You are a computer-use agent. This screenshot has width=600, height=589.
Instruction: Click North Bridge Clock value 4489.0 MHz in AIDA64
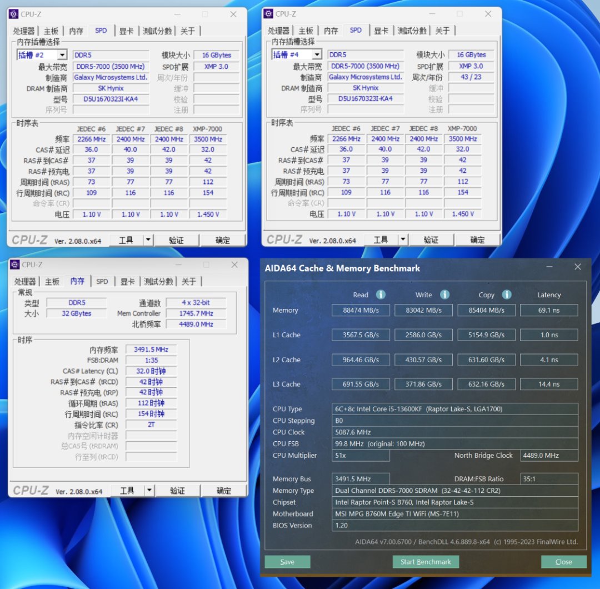[x=549, y=456]
